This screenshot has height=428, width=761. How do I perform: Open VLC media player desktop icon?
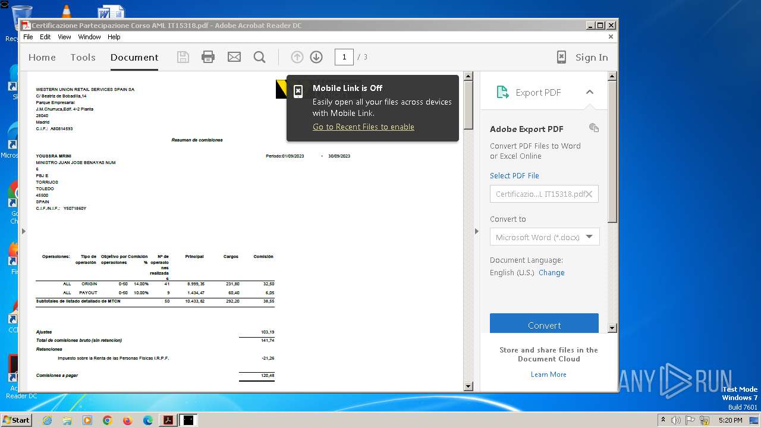coord(66,11)
